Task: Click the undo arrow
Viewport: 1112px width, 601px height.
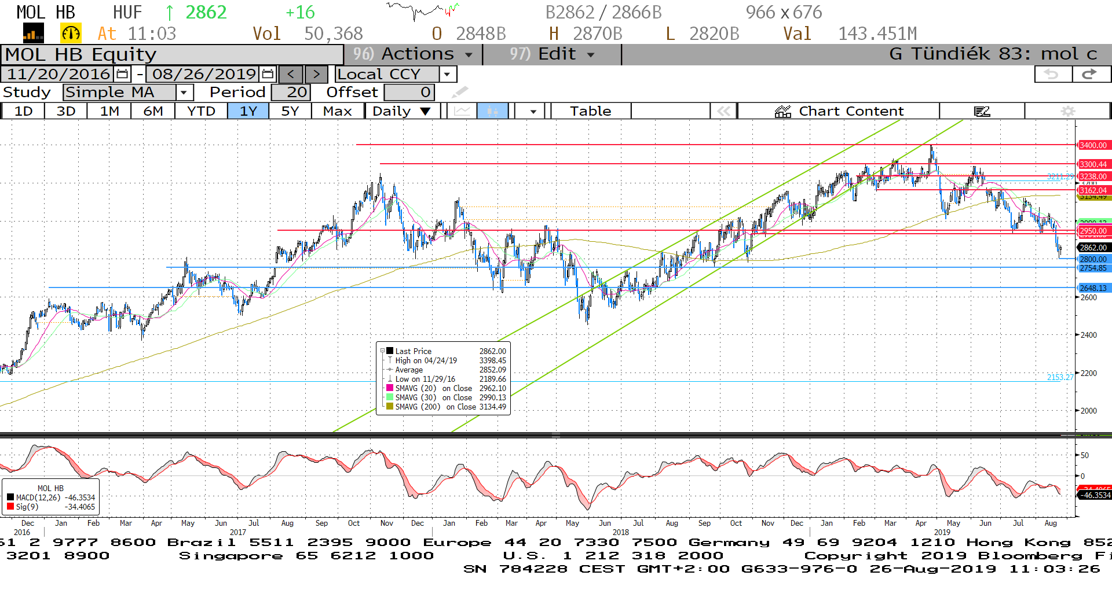Action: [1052, 74]
